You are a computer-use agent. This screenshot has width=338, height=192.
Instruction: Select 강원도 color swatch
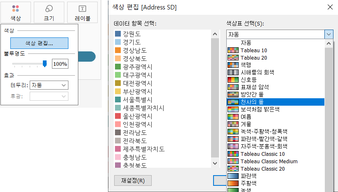tap(118, 34)
